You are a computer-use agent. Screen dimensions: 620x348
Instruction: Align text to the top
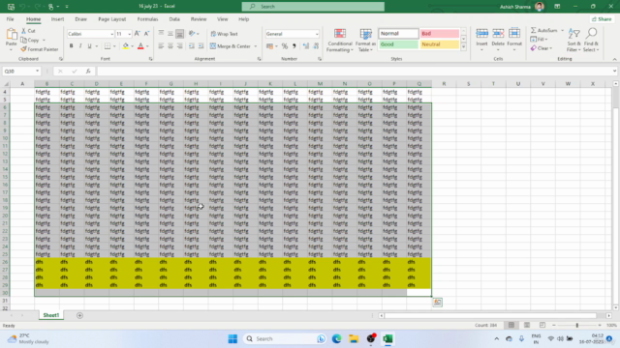click(161, 34)
